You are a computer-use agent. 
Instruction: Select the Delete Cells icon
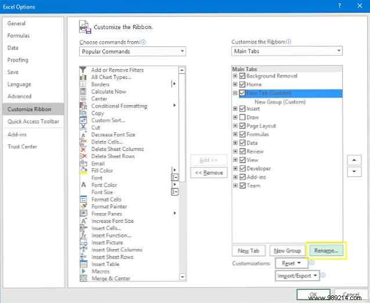83,142
